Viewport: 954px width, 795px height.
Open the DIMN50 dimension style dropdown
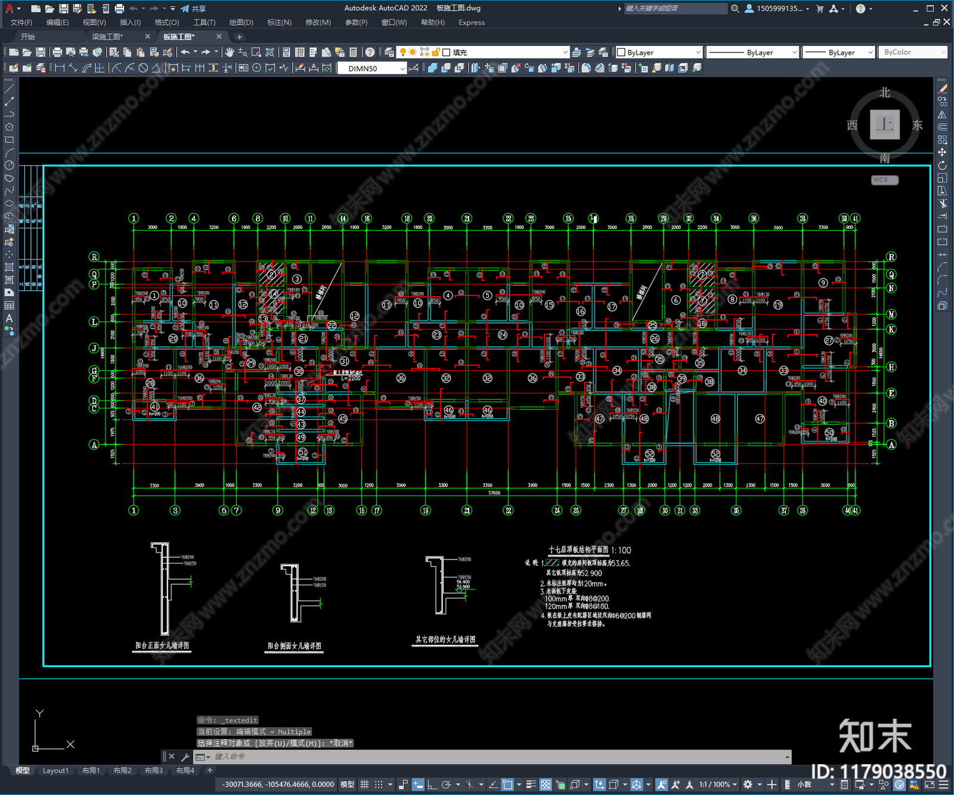(372, 69)
